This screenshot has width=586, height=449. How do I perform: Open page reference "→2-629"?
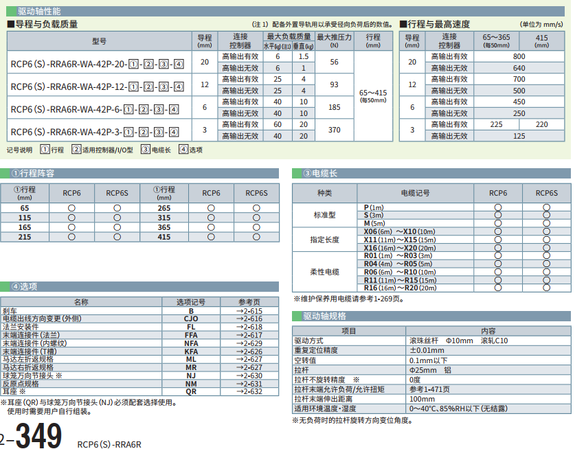click(249, 343)
